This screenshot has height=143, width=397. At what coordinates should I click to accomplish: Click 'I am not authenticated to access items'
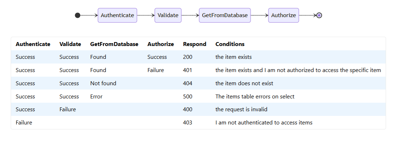pos(264,123)
